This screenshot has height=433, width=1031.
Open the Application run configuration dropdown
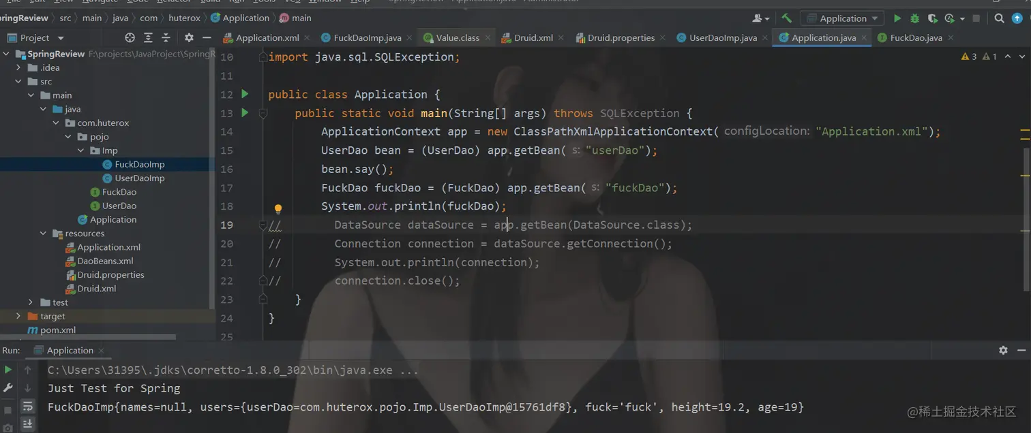pos(843,18)
